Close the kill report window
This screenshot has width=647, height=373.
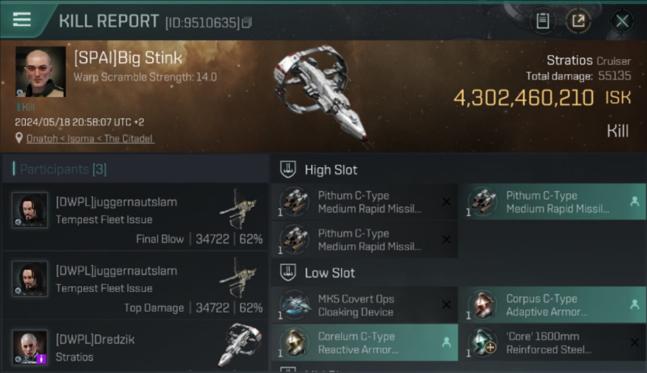coord(622,21)
